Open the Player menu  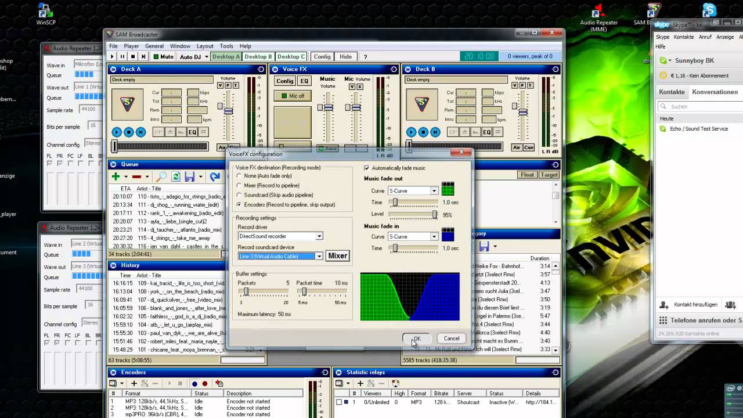[x=131, y=46]
